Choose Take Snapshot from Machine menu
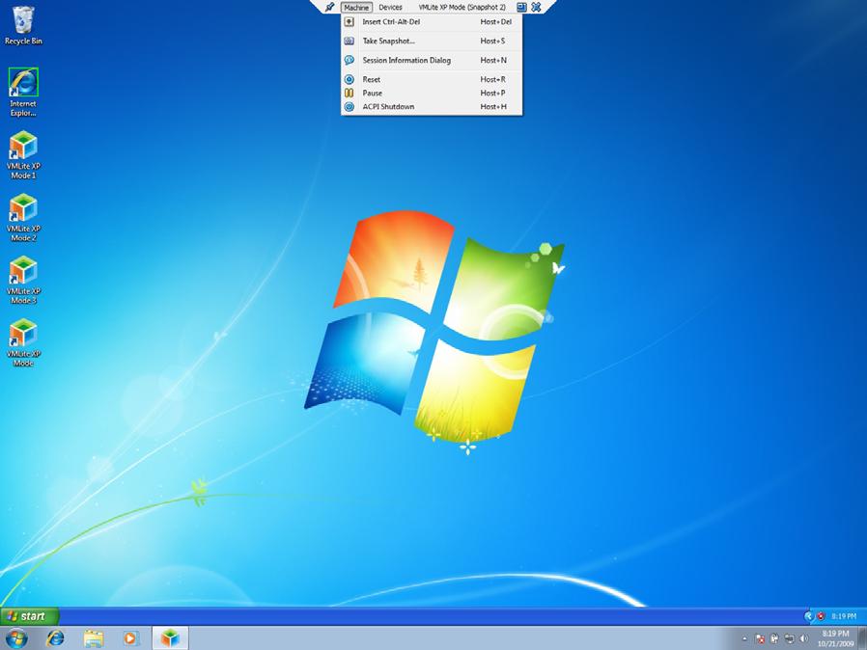This screenshot has height=650, width=867. pos(388,41)
